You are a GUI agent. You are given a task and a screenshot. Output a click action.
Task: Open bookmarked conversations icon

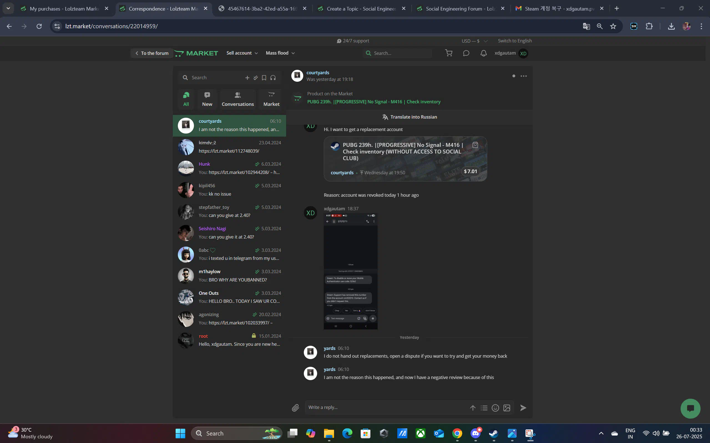[264, 78]
